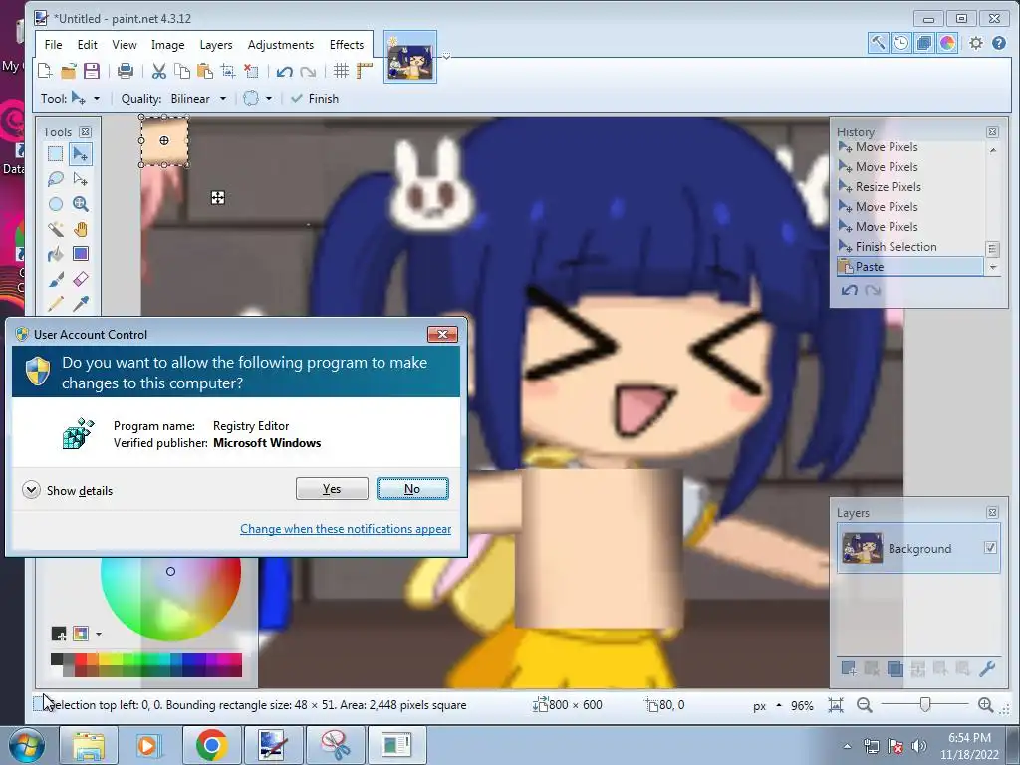The width and height of the screenshot is (1020, 765).
Task: Select the Pencil tool
Action: (56, 303)
